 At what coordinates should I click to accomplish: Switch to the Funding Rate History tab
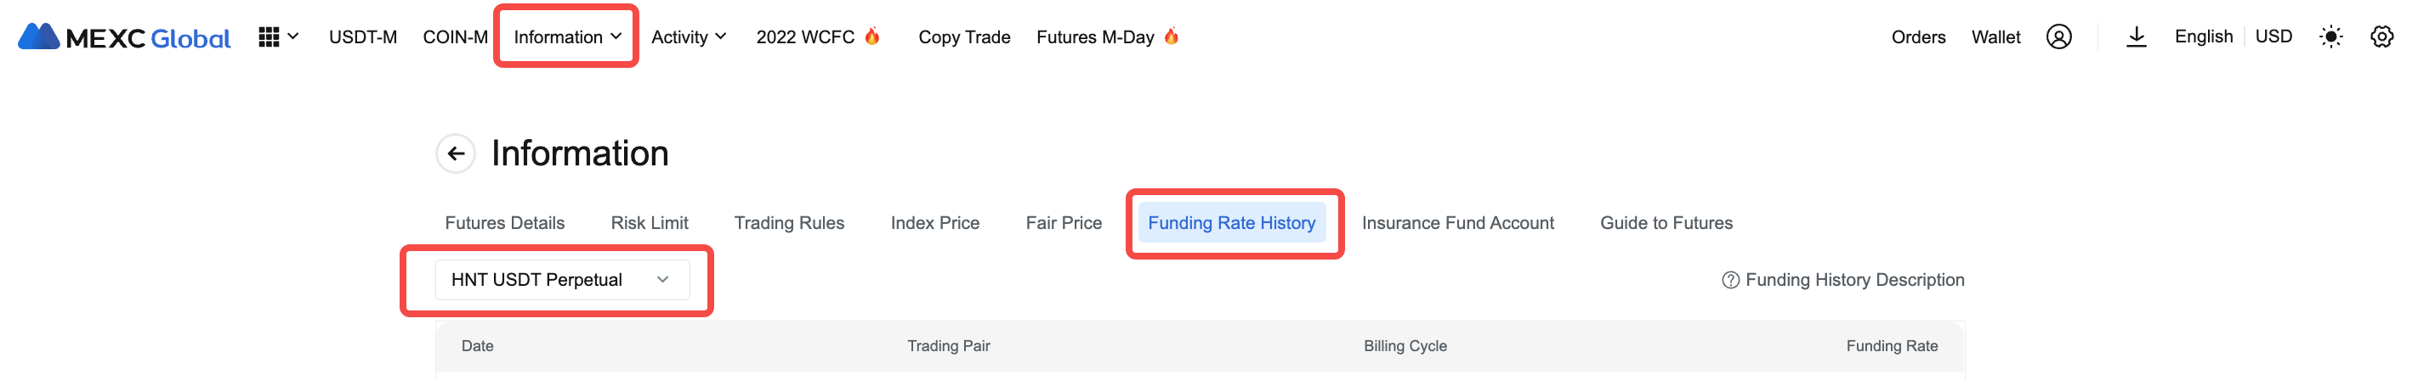pyautogui.click(x=1231, y=223)
